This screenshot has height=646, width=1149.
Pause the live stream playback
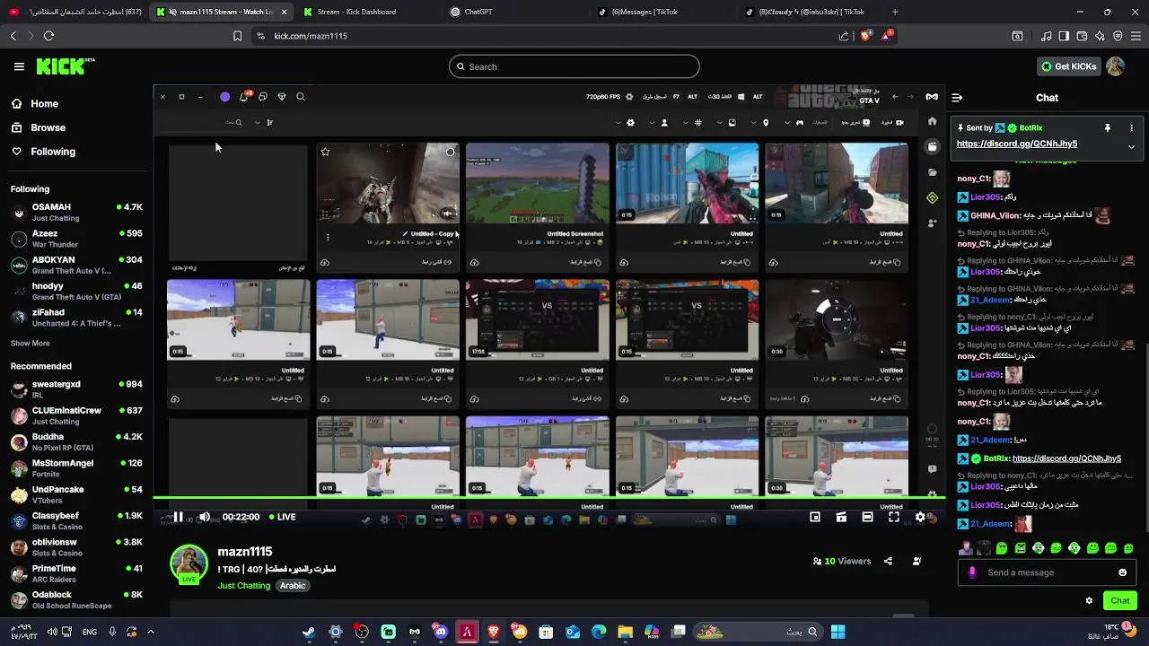179,517
